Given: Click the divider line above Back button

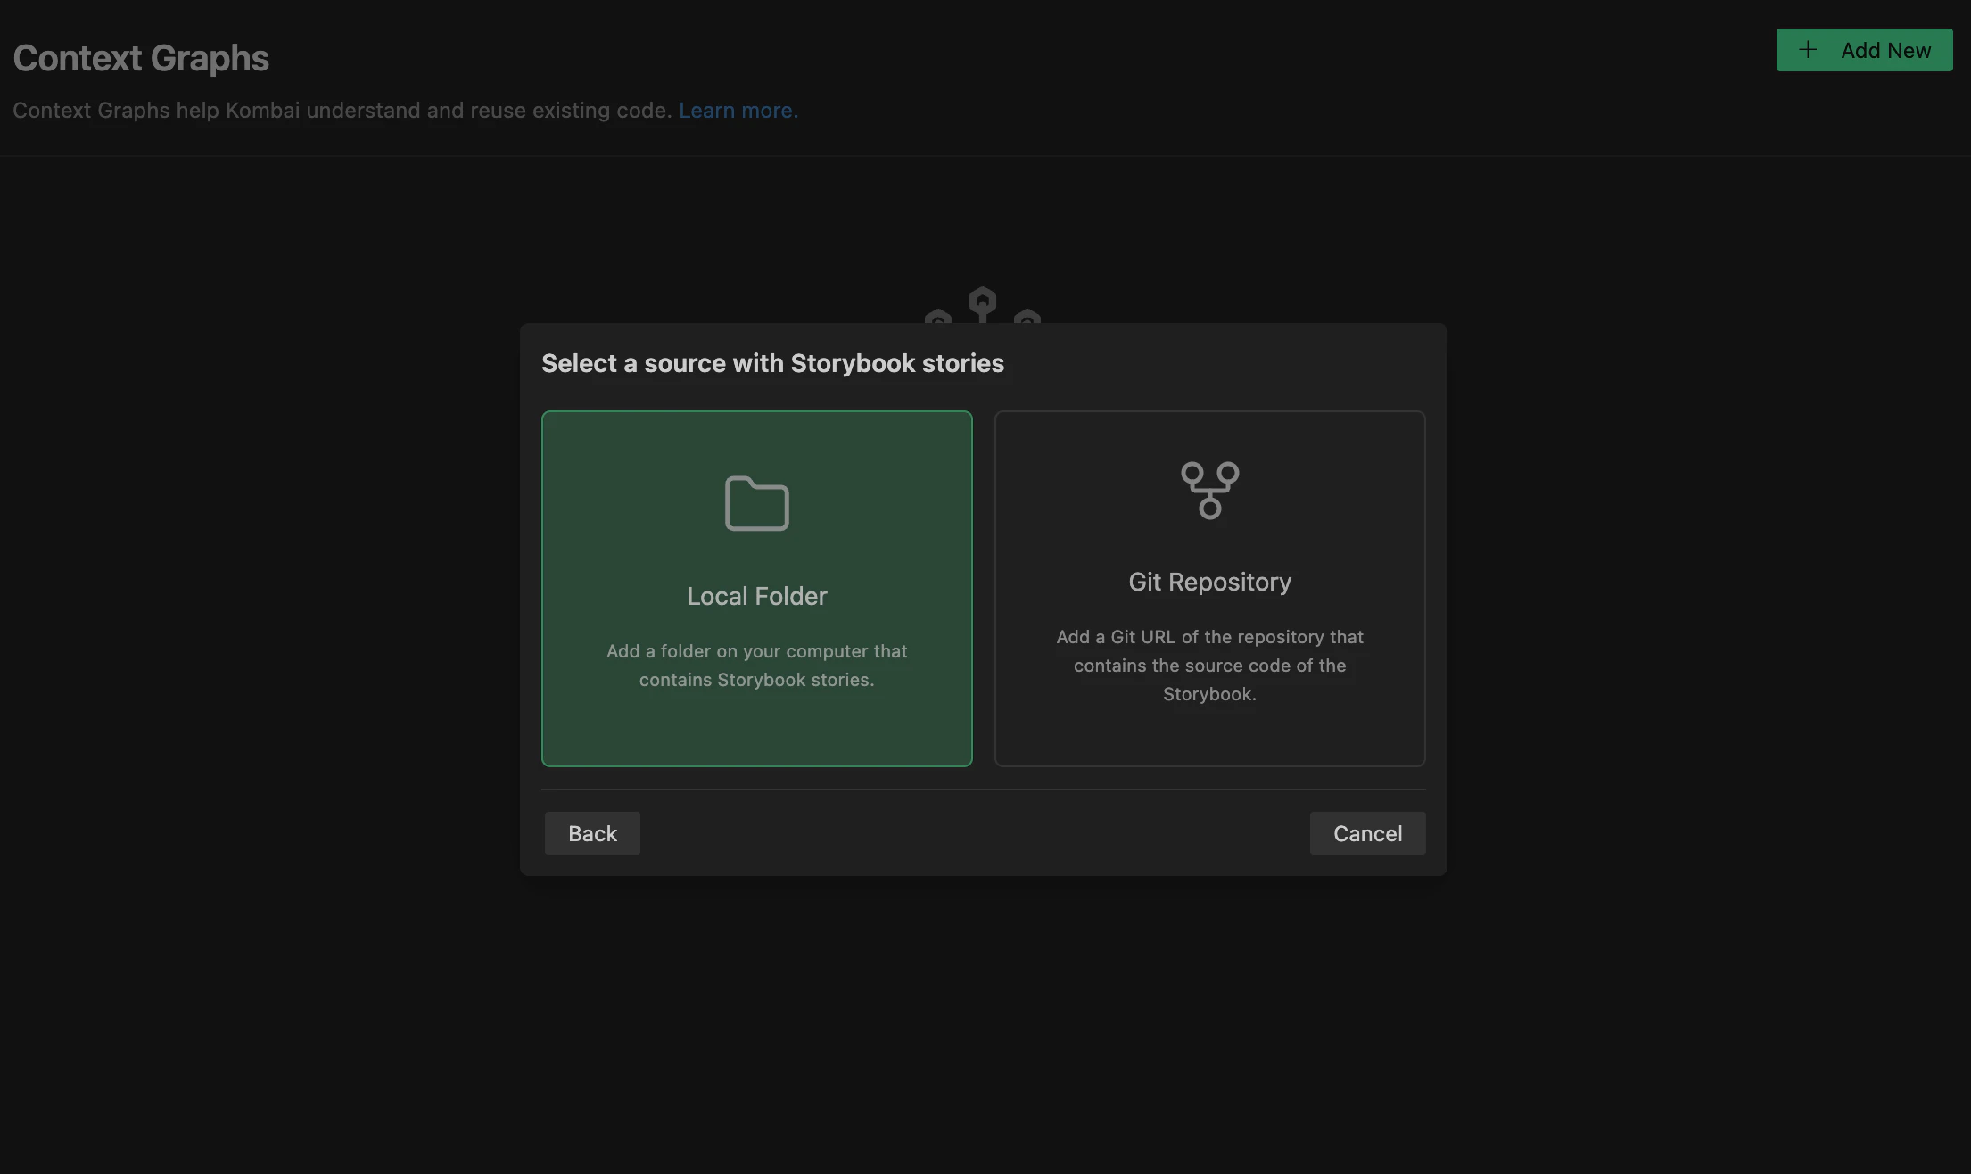Looking at the screenshot, I should (x=983, y=790).
